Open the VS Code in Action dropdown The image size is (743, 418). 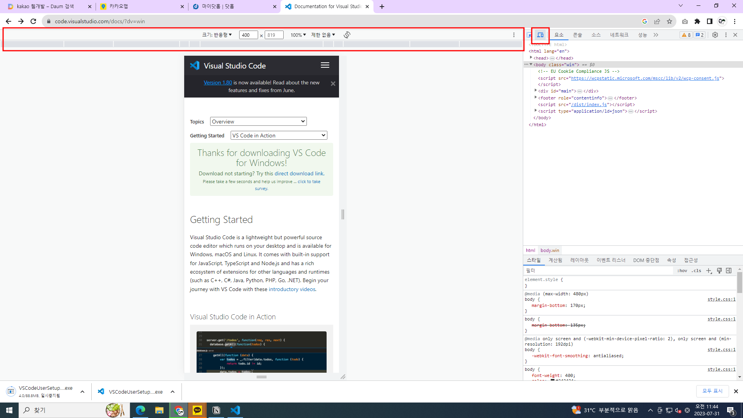click(x=279, y=135)
